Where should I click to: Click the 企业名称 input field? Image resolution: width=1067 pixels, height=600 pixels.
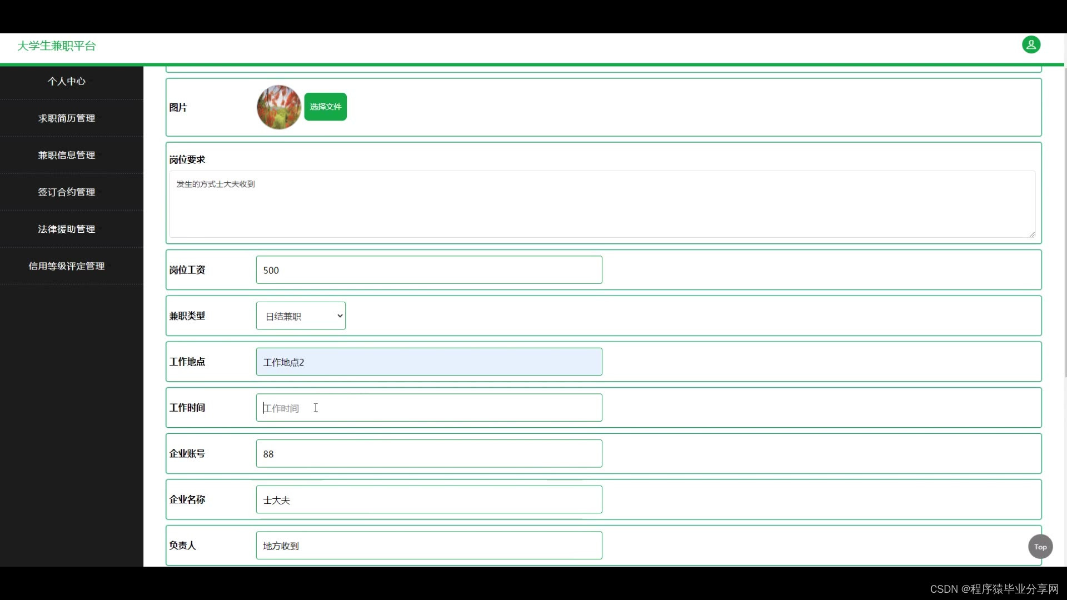point(428,500)
